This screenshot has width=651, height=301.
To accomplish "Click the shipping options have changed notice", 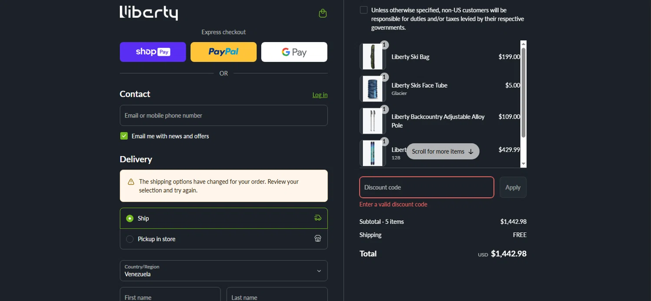I will [224, 186].
